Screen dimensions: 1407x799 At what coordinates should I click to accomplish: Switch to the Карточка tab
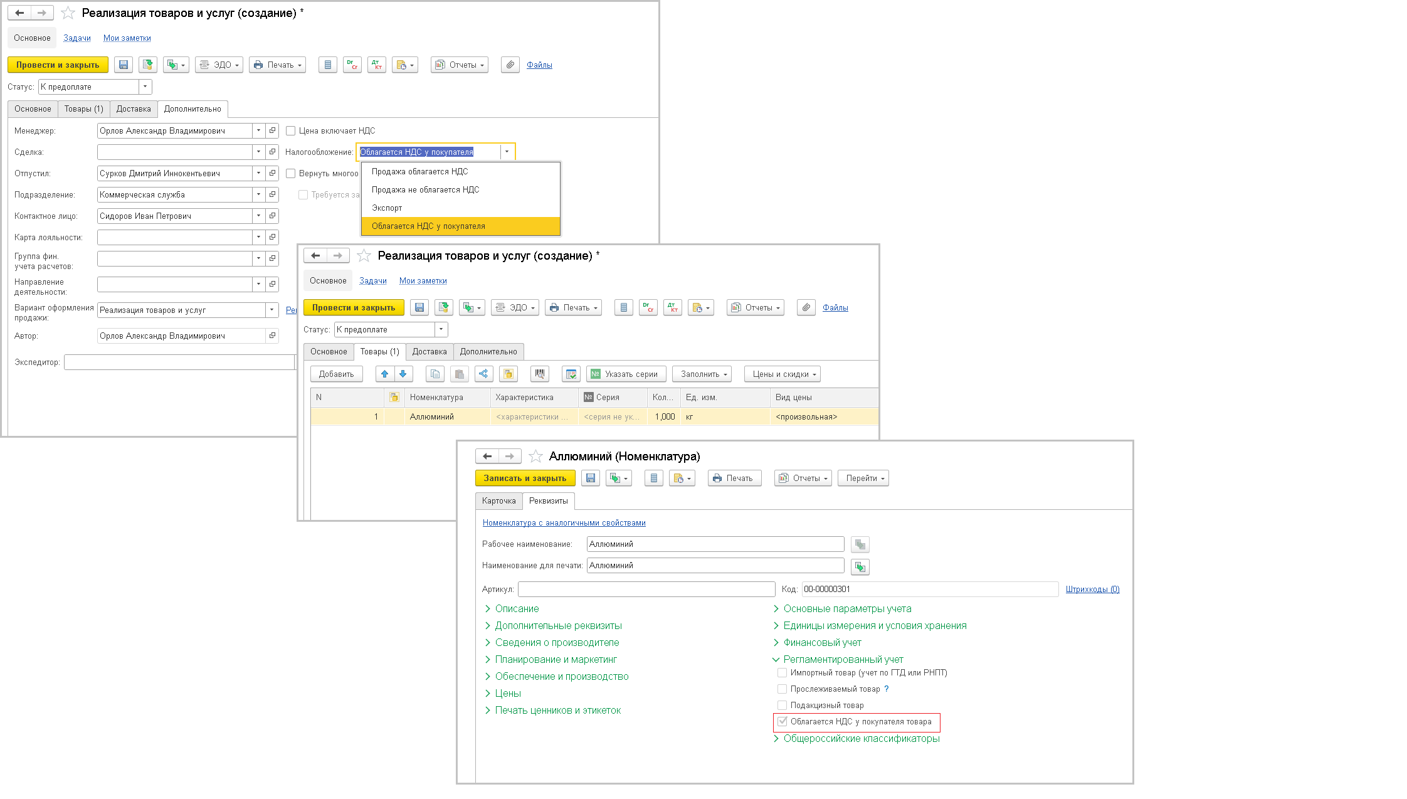[499, 501]
